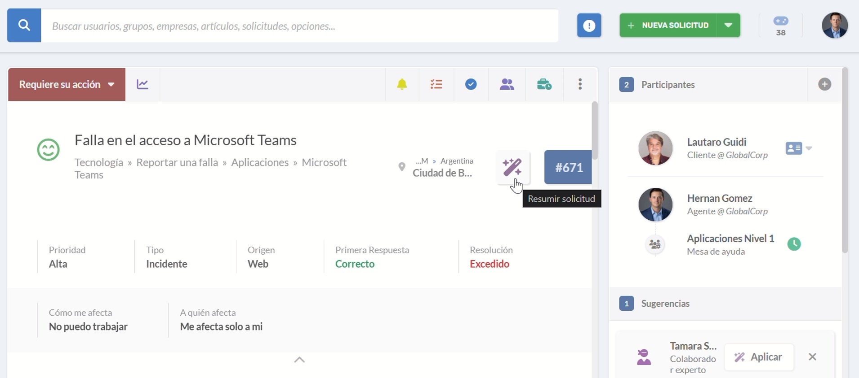The width and height of the screenshot is (859, 378).
Task: Click the Resolución Excedido status
Action: (490, 264)
